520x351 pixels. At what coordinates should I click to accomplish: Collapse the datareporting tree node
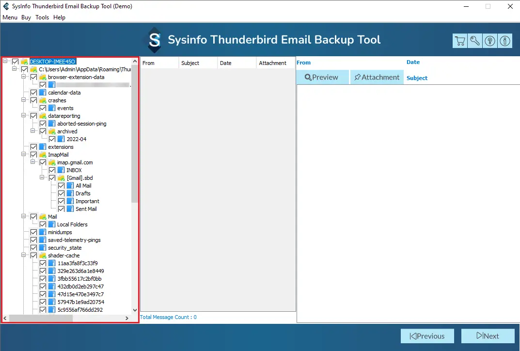tap(24, 116)
